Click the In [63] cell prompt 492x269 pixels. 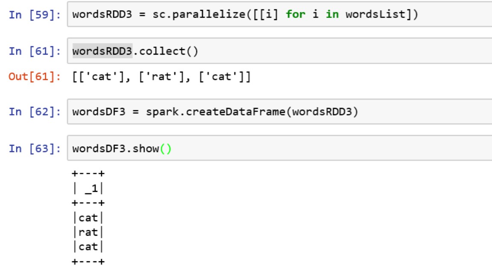35,149
